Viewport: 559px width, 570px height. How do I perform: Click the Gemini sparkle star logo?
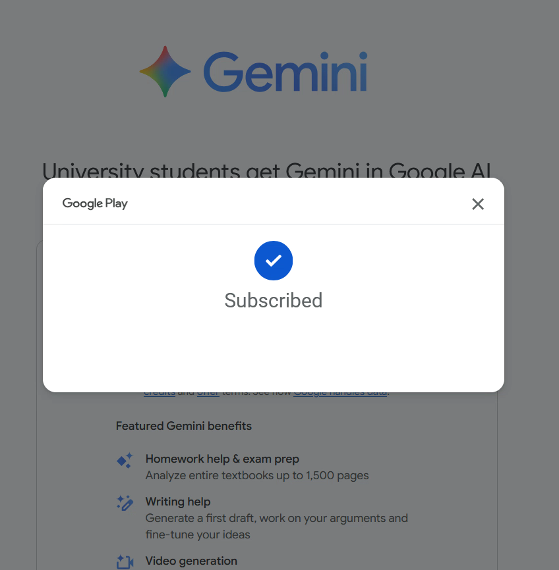[165, 71]
